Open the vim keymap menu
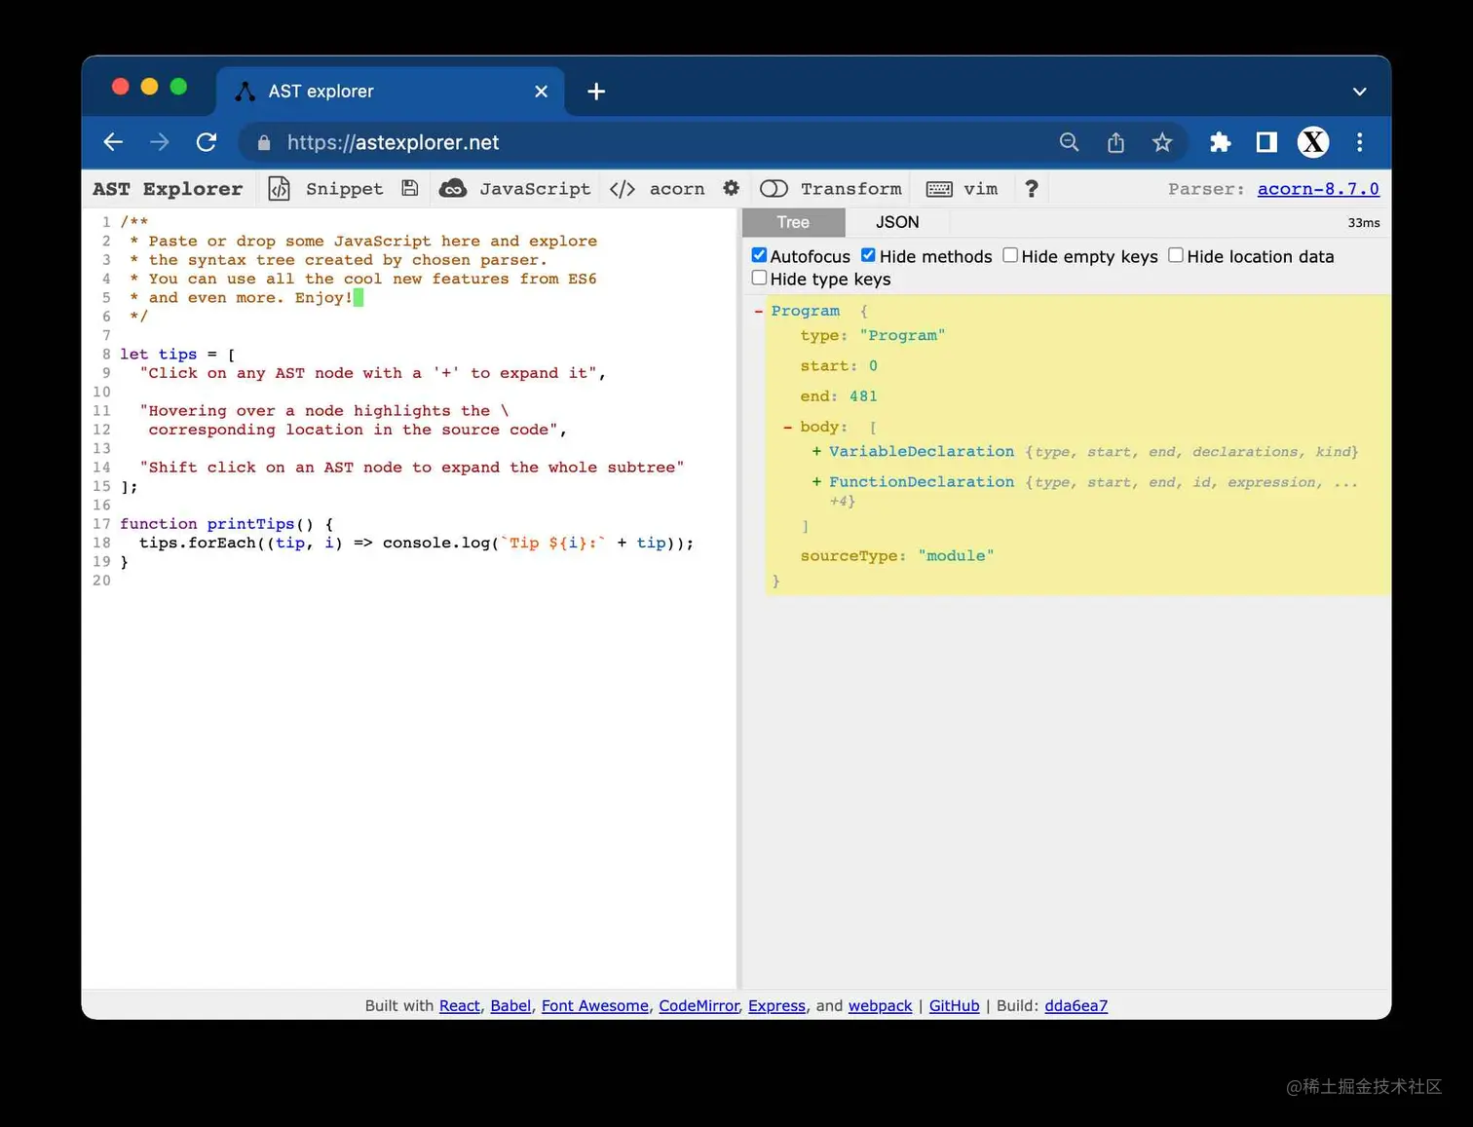The width and height of the screenshot is (1473, 1127). [x=980, y=189]
